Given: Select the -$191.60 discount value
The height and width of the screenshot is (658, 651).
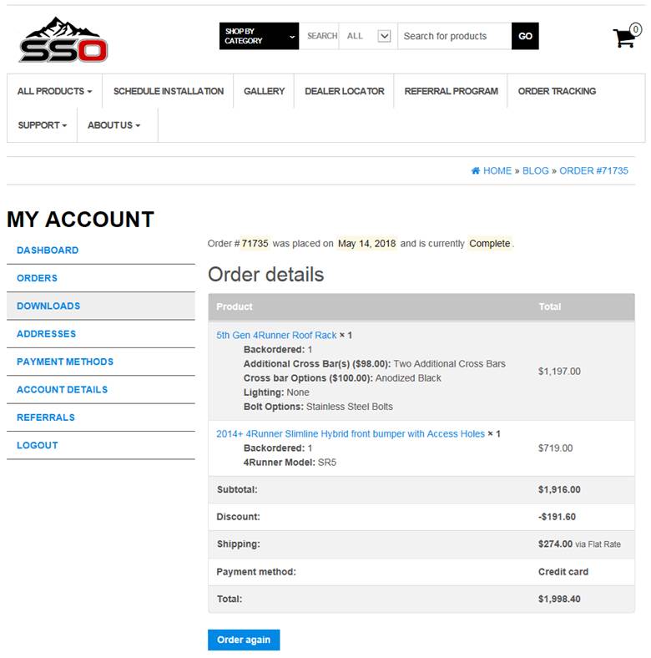Looking at the screenshot, I should pyautogui.click(x=557, y=517).
